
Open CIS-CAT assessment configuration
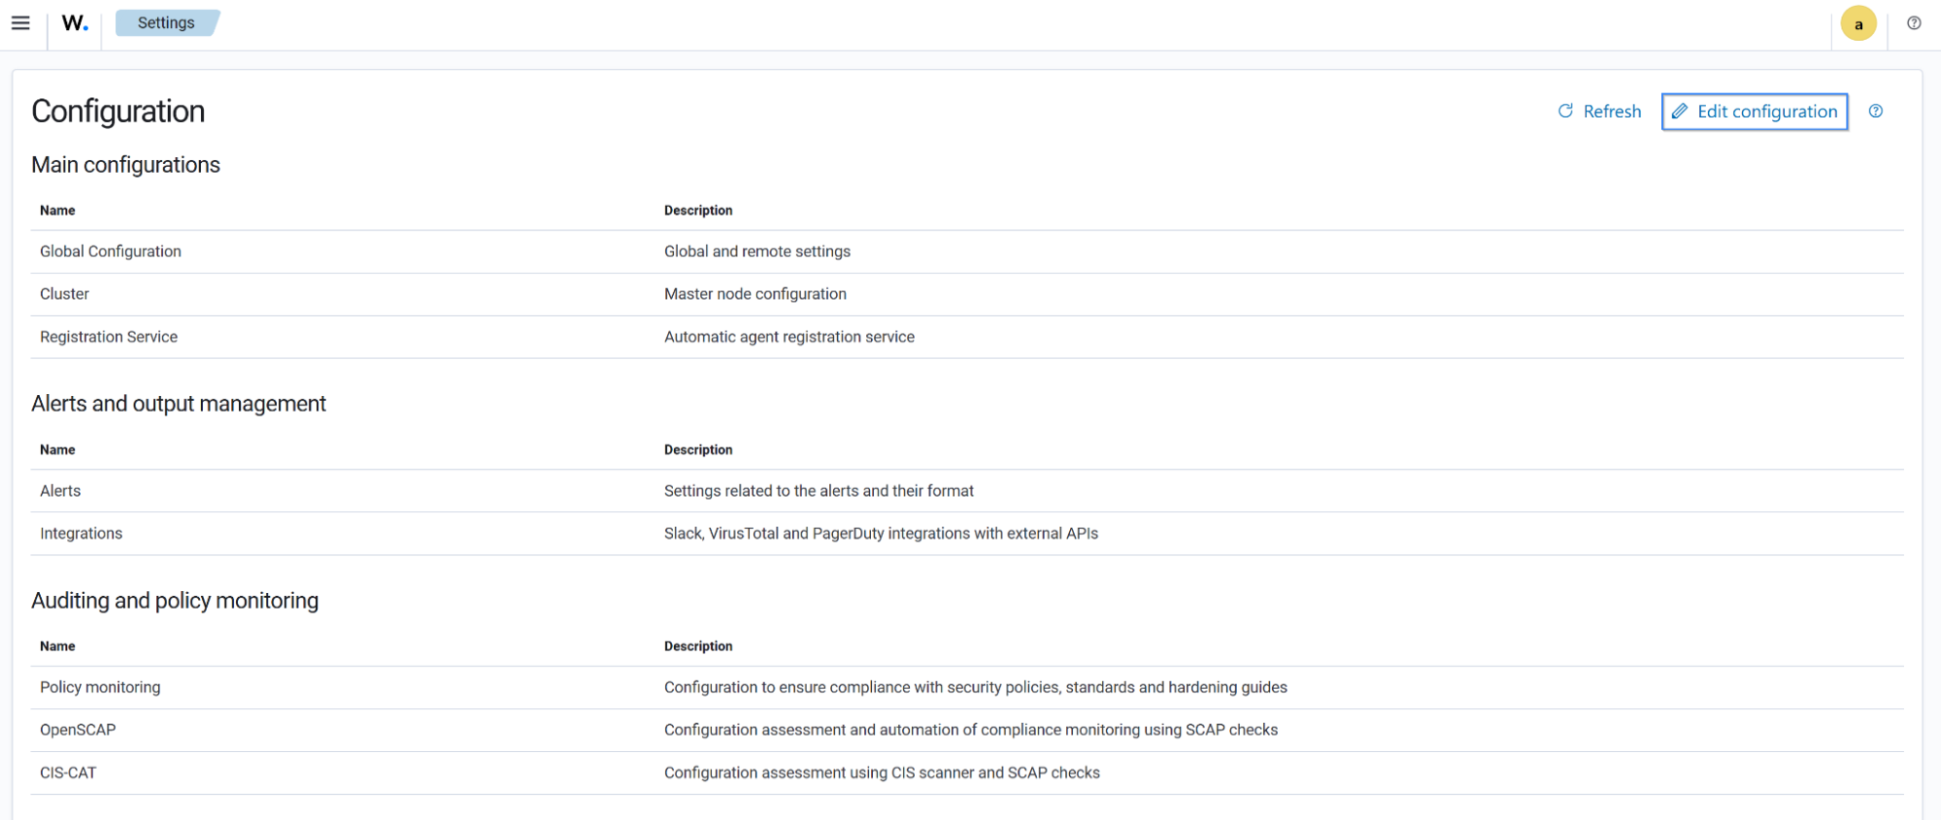67,772
